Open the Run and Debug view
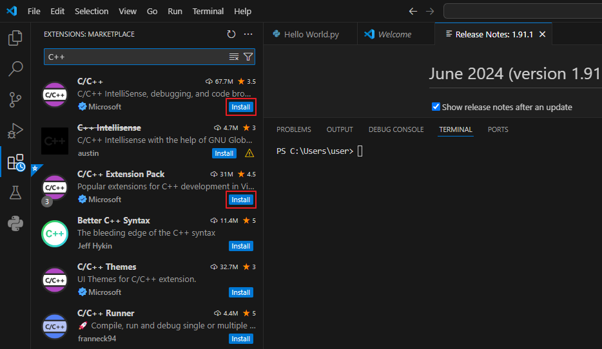602x349 pixels. click(x=15, y=131)
